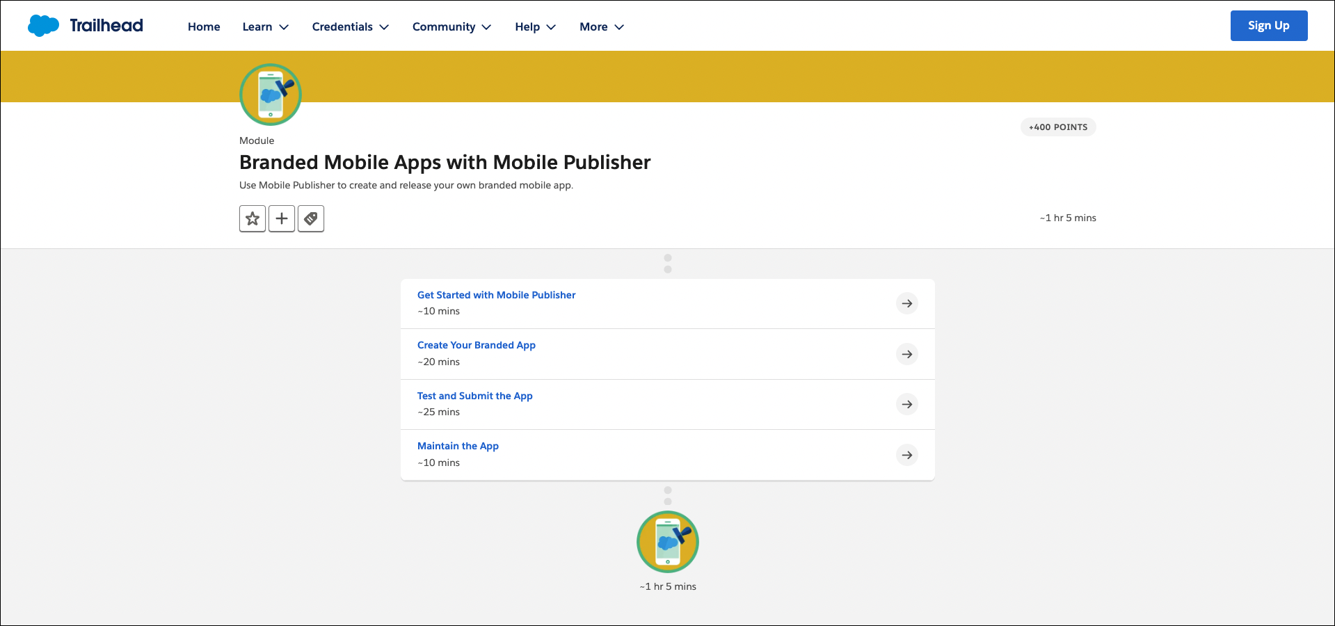Expand the Community dropdown chevron

point(486,27)
